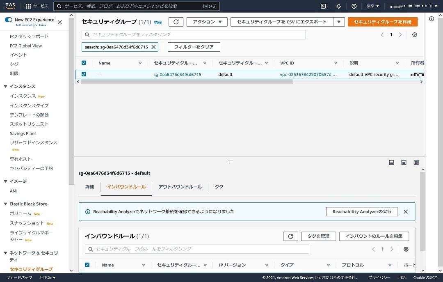Toggle select-all checkbox in inbound rules header
The image size is (443, 282).
(87, 265)
